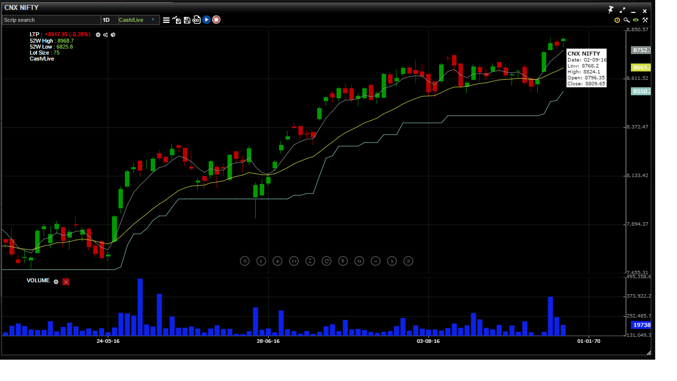Expand the chart to full screen
677x381 pixels.
click(622, 10)
